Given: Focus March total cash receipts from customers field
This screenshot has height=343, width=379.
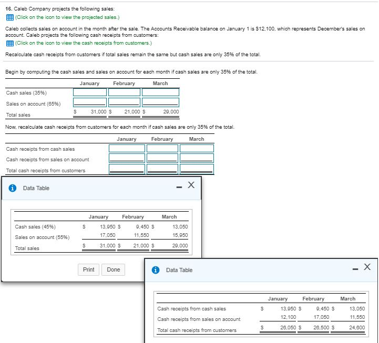Looking at the screenshot, I should coord(197,169).
